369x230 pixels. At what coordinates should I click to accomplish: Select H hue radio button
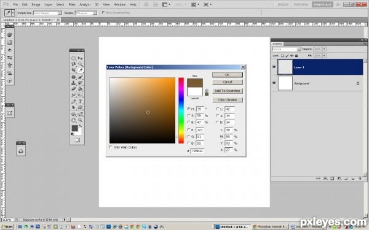pyautogui.click(x=189, y=109)
